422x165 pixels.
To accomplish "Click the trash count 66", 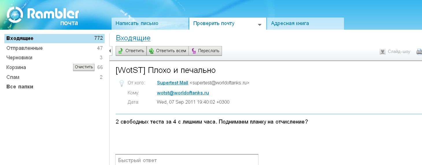I will [x=100, y=67].
